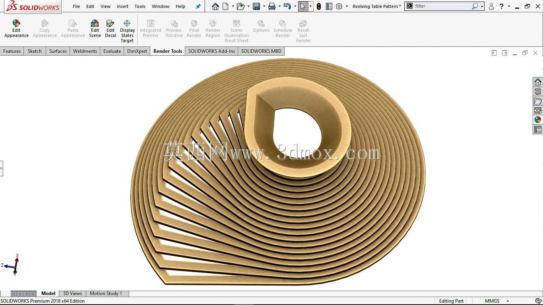Open a file with the Open icon
This screenshot has height=305, width=543.
240,6
